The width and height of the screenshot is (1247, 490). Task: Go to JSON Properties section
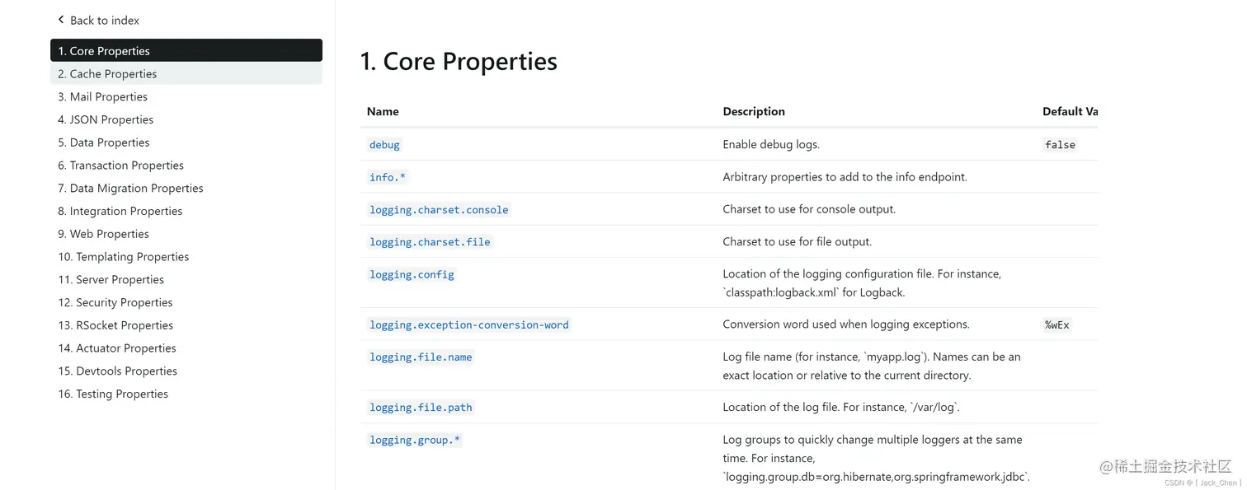click(x=106, y=119)
